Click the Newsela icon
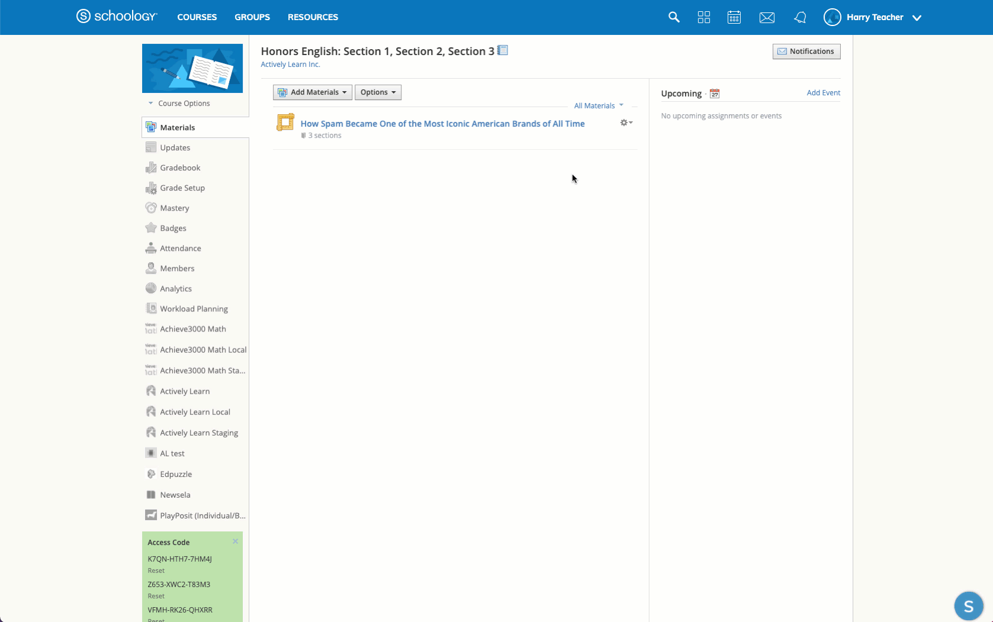The height and width of the screenshot is (622, 993). [x=151, y=494]
